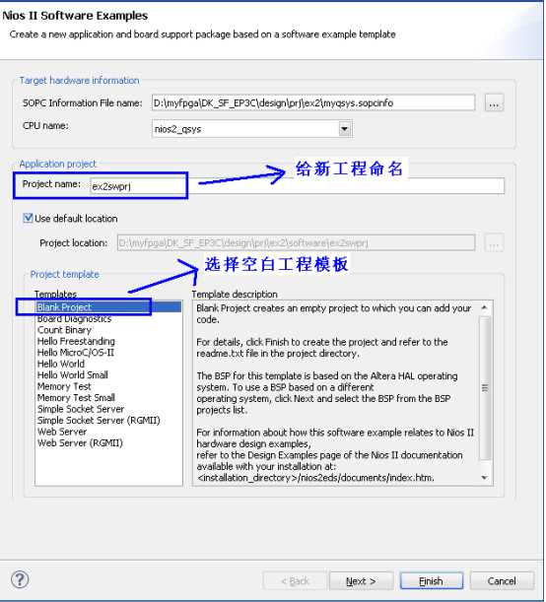Select the Hello World template
This screenshot has height=602, width=546.
coord(61,364)
